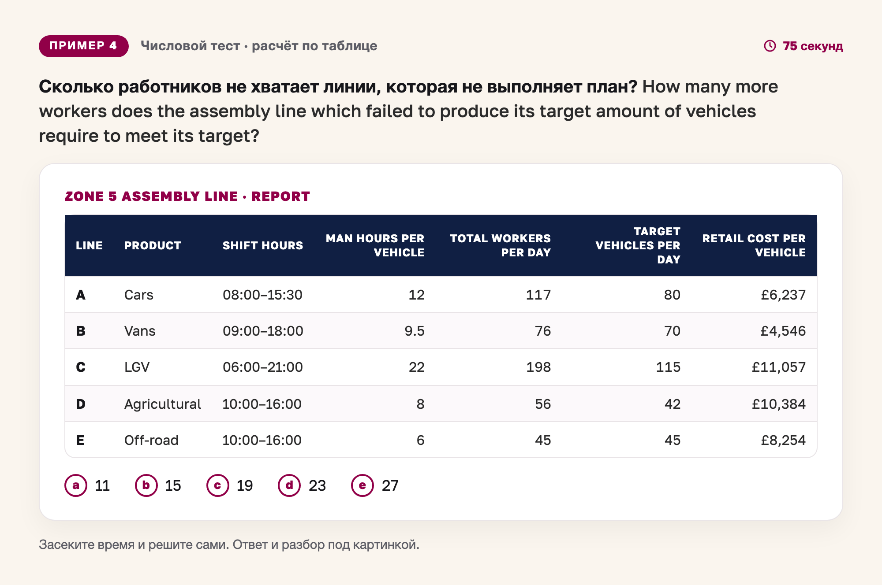Click the RETAIL COST PER VEHICLE header
Image resolution: width=882 pixels, height=585 pixels.
[754, 245]
